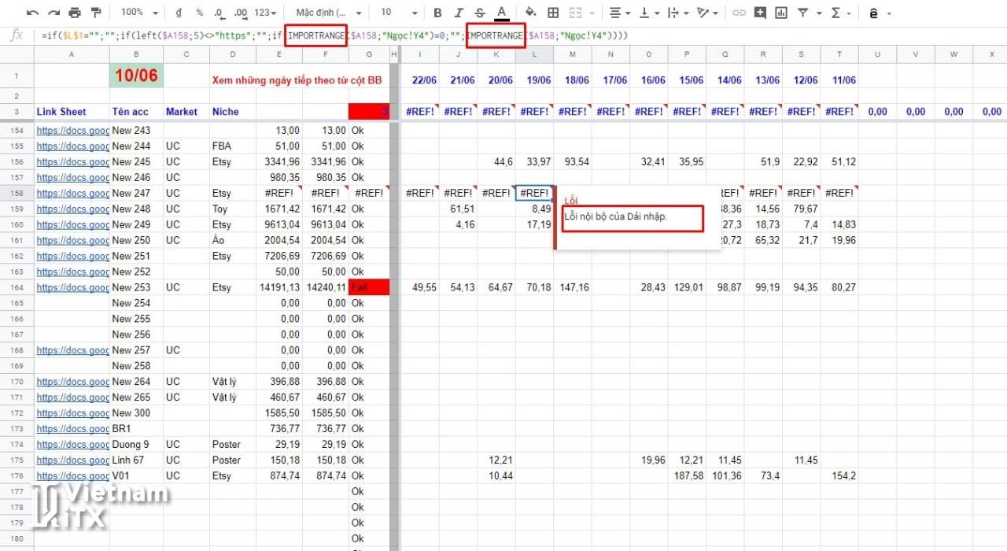The width and height of the screenshot is (1007, 551).
Task: Toggle bold formatting
Action: pyautogui.click(x=437, y=13)
